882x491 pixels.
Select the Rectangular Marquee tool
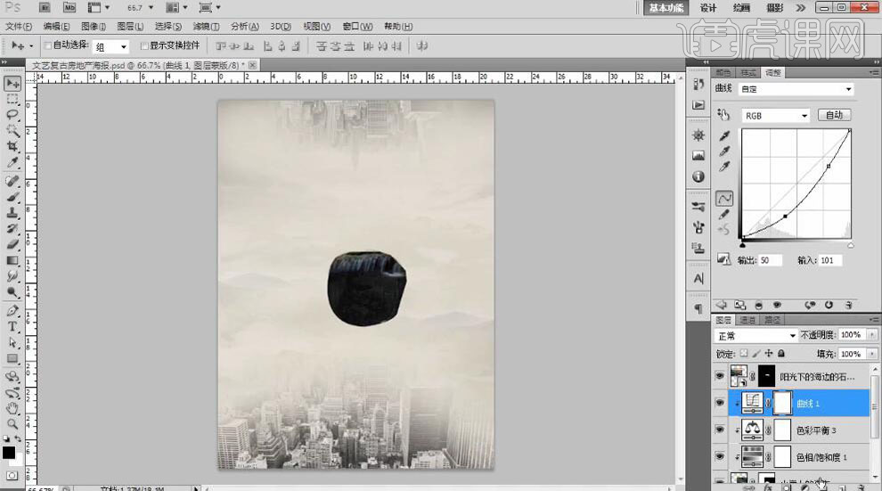click(x=12, y=100)
